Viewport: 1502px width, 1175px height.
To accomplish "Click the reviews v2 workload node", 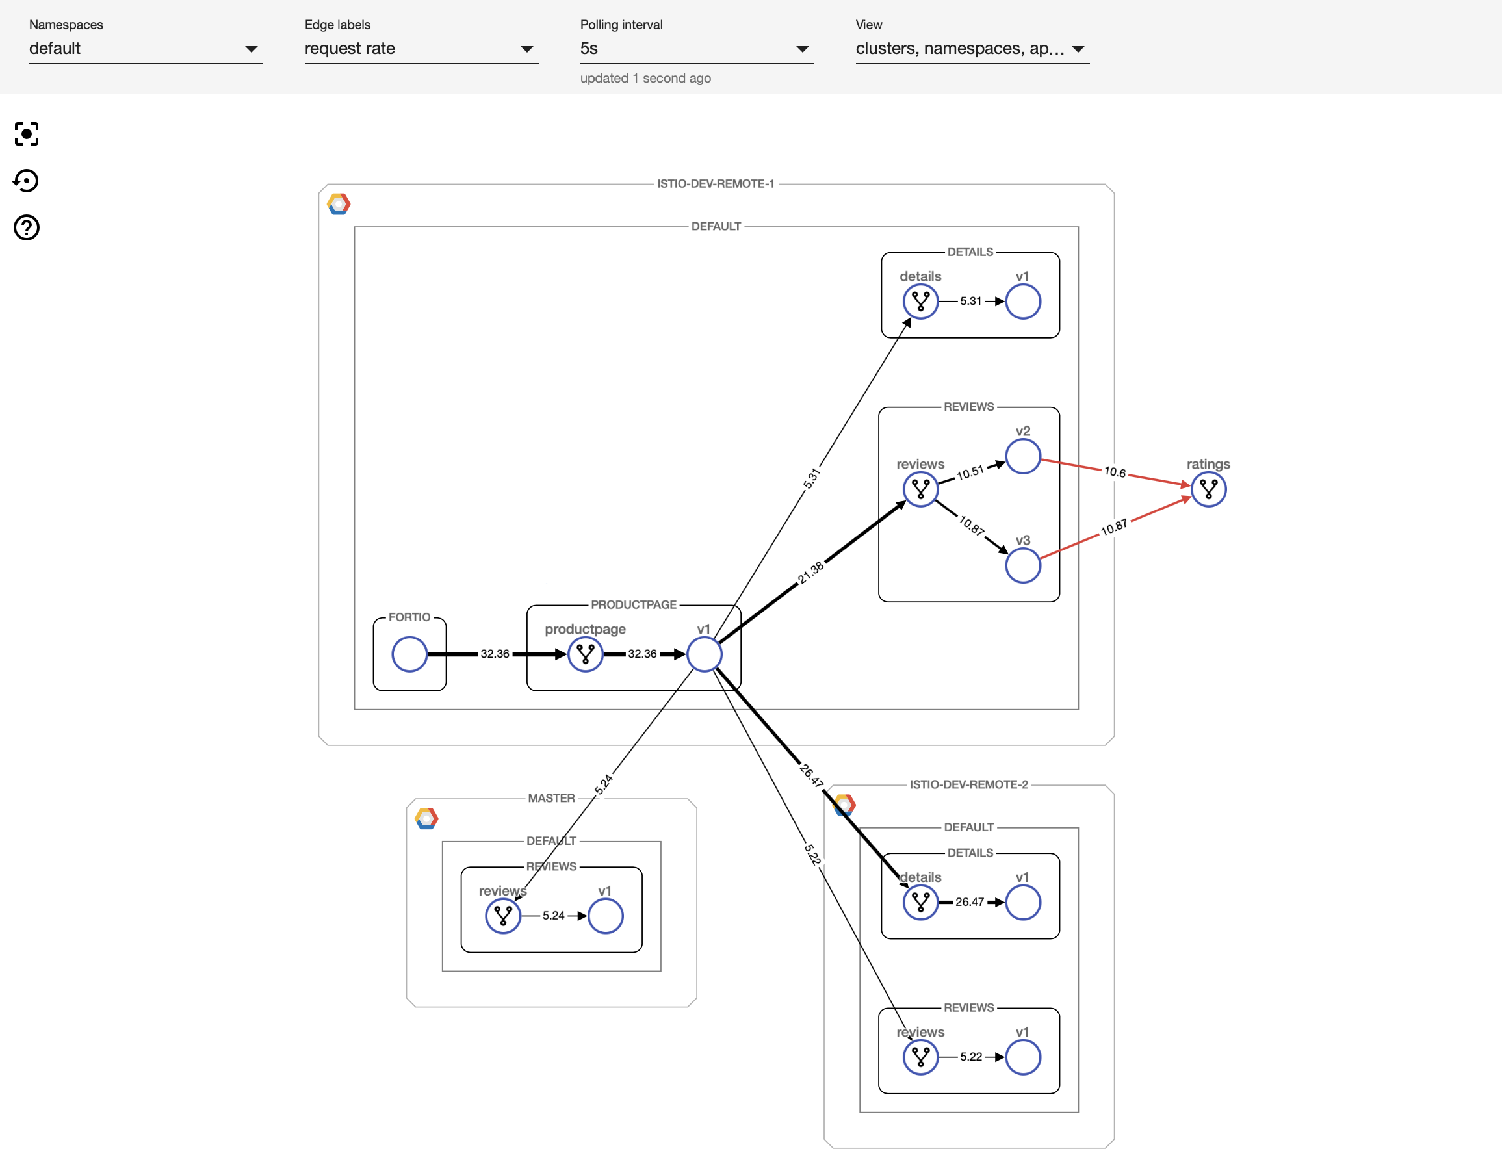I will 1022,457.
